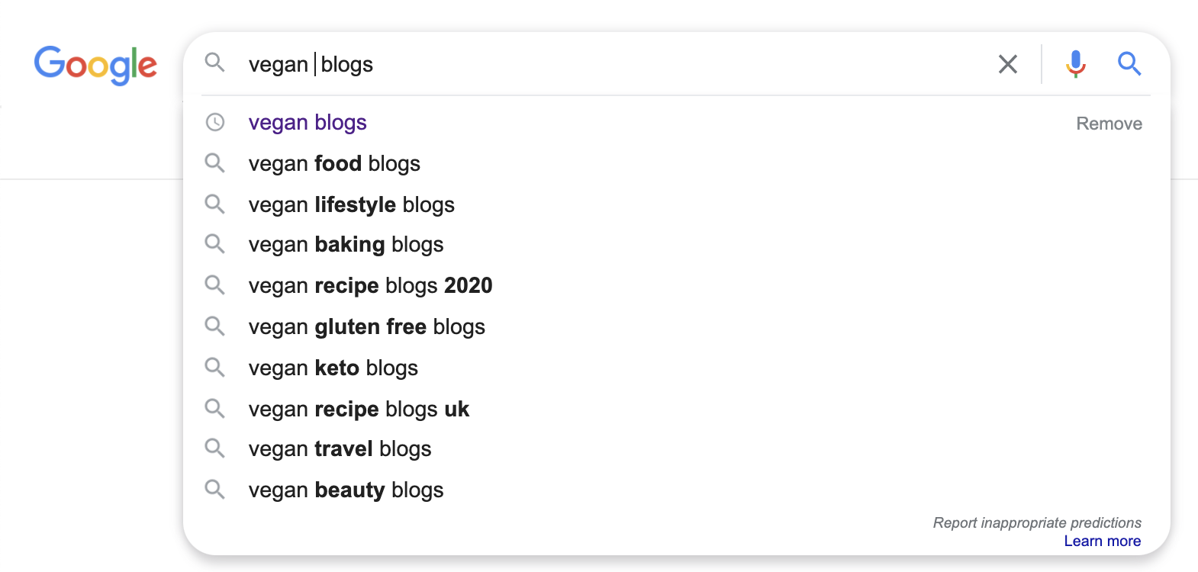Click search icon next to vegan food blogs
Image resolution: width=1198 pixels, height=572 pixels.
(215, 163)
